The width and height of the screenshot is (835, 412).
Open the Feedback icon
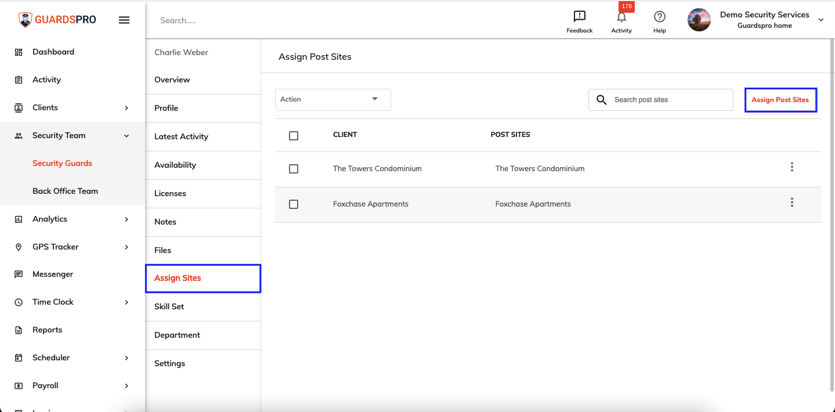pos(579,16)
